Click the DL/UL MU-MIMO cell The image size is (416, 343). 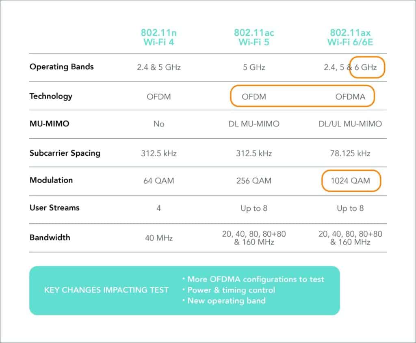click(x=350, y=124)
